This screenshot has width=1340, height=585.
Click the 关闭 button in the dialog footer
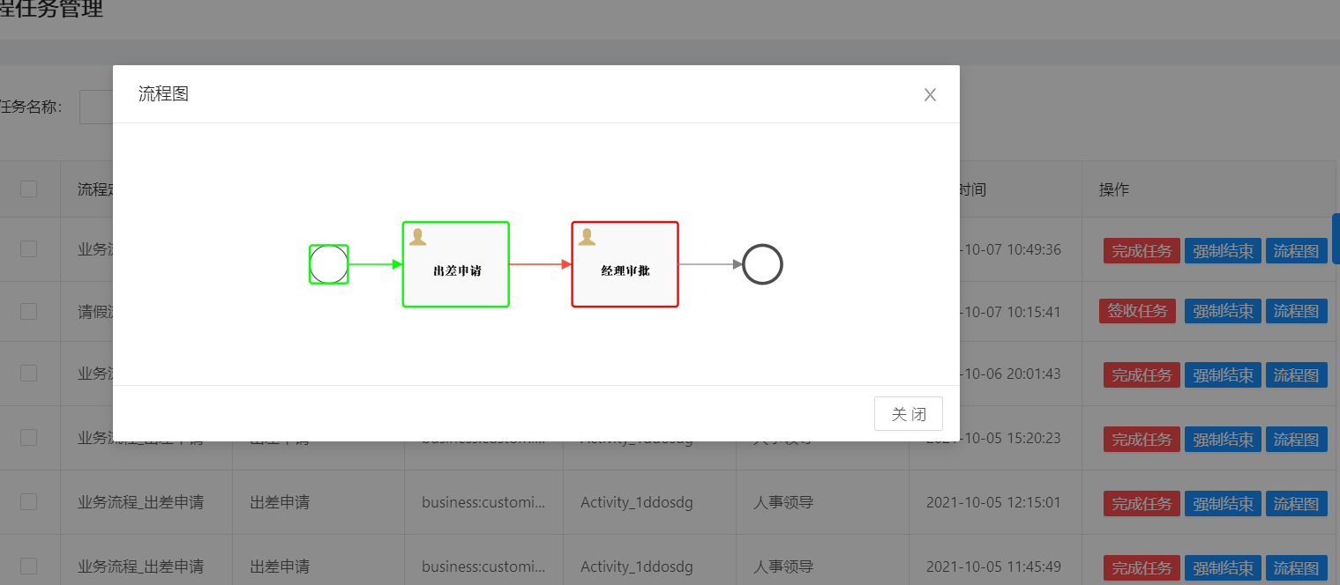[909, 414]
